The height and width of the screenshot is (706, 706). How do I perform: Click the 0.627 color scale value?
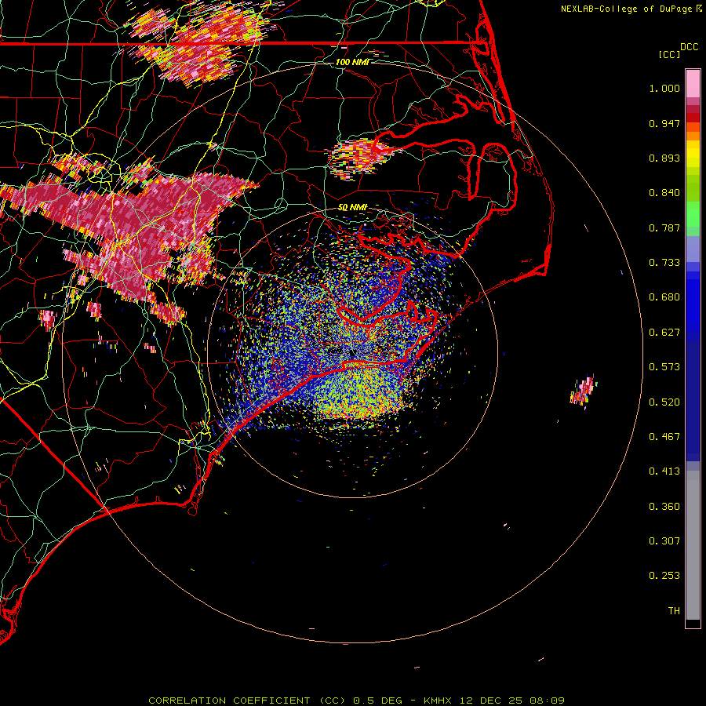[x=664, y=333]
